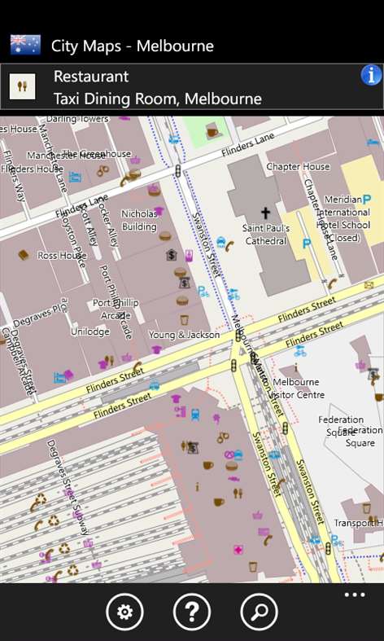This screenshot has height=641, width=384.
Task: Select the Port Phillip Arcade label
Action: (x=116, y=309)
